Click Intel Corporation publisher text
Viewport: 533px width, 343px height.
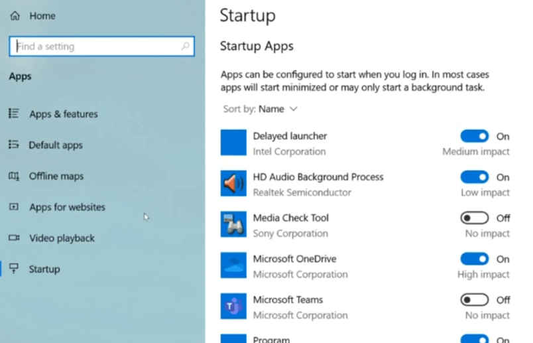[x=289, y=151]
